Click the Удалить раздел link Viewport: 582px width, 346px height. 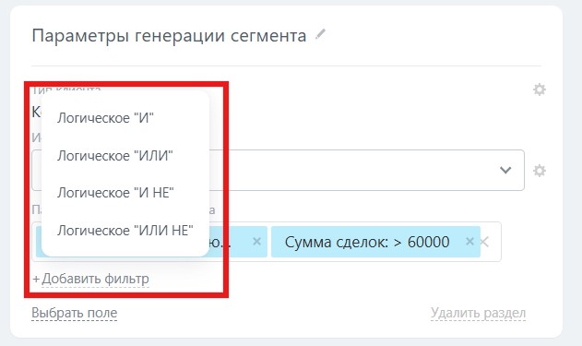point(478,313)
